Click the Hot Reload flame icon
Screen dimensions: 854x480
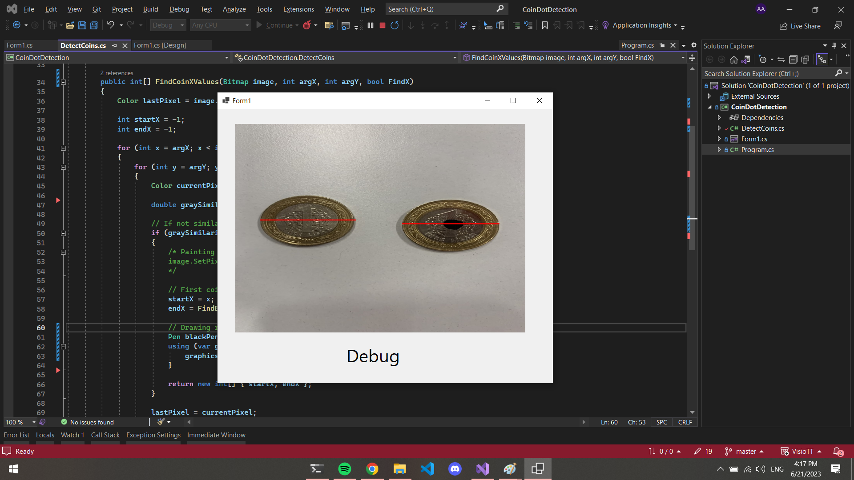coord(307,25)
